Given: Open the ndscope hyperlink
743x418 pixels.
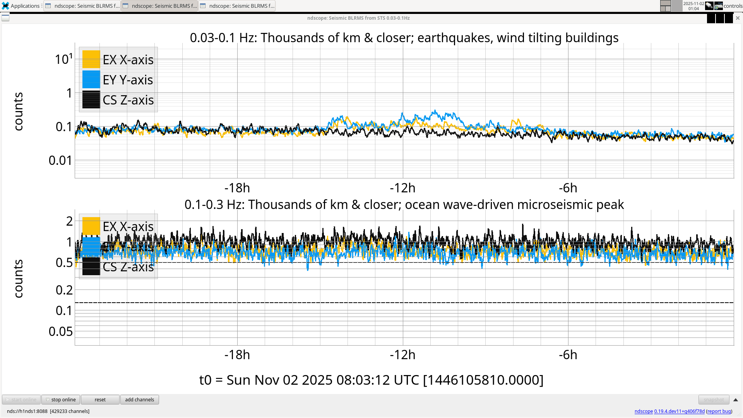Looking at the screenshot, I should (x=643, y=411).
